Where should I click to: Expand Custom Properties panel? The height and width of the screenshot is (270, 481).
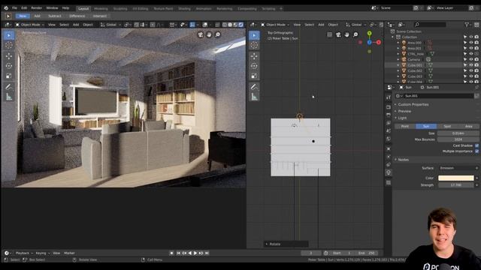(413, 104)
